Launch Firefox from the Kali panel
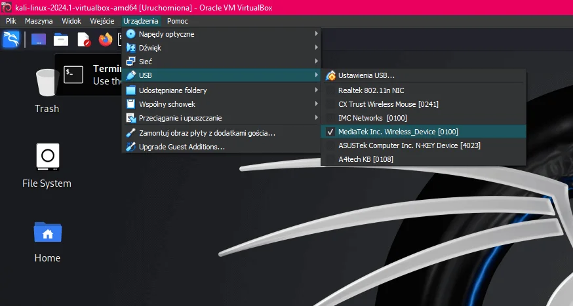Viewport: 573px width, 306px height. pyautogui.click(x=106, y=39)
